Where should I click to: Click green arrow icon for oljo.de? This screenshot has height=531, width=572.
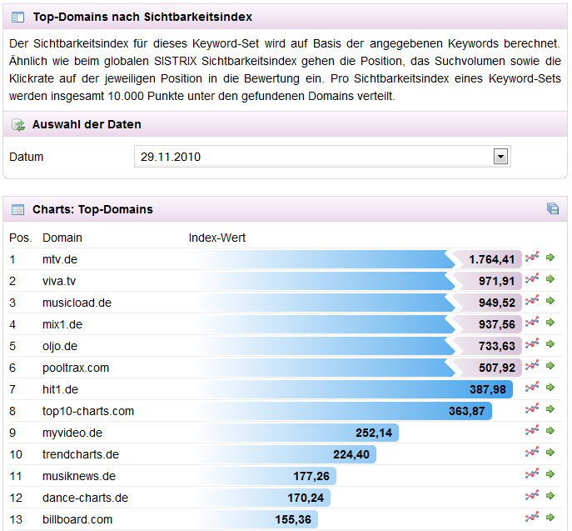coord(550,344)
